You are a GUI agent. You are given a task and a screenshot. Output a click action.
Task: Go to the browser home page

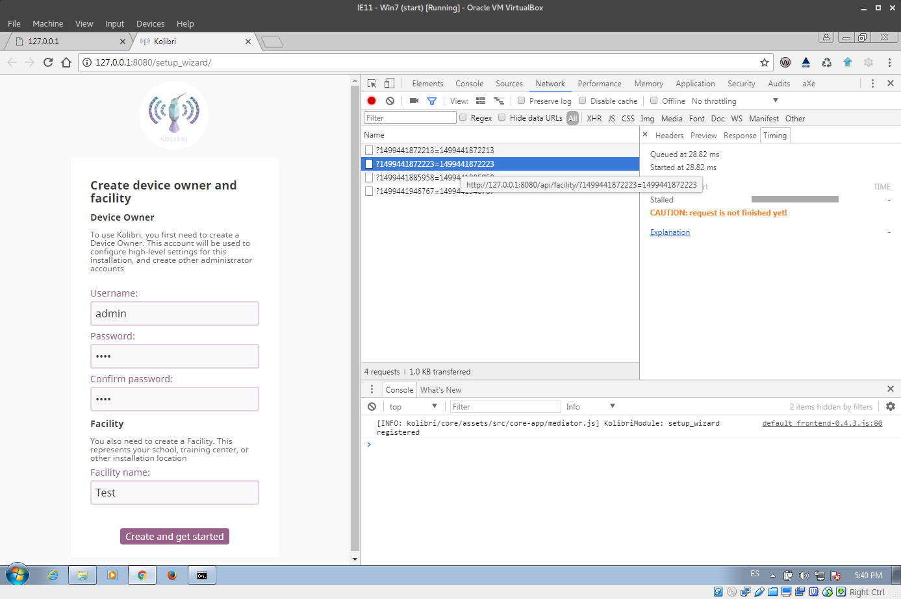[66, 62]
